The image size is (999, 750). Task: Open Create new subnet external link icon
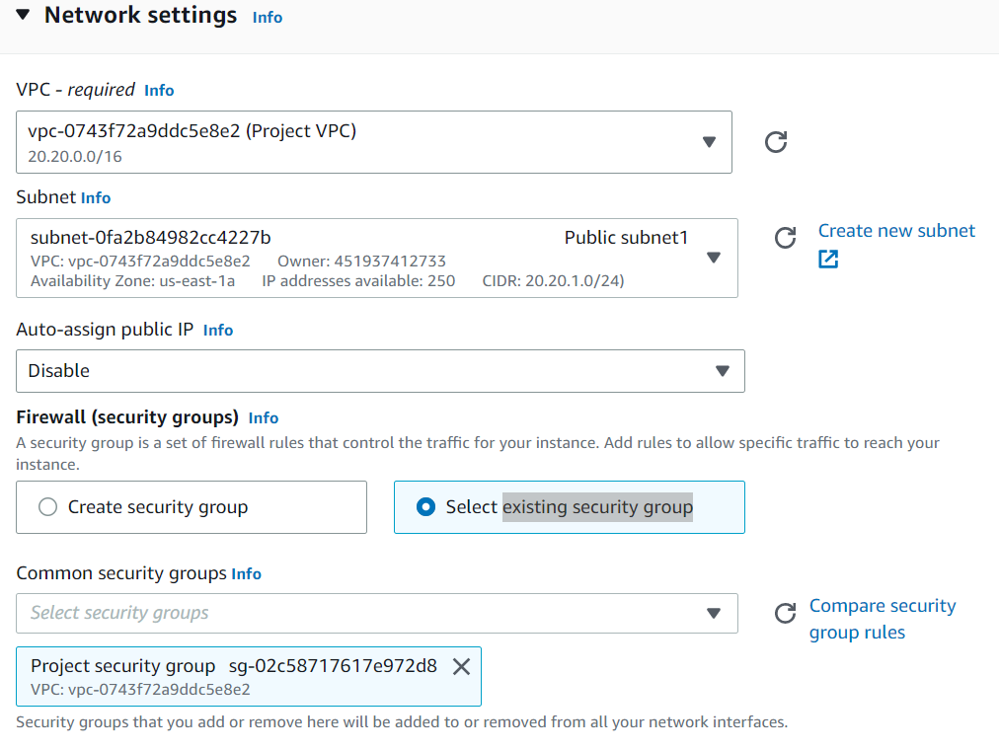coord(828,259)
